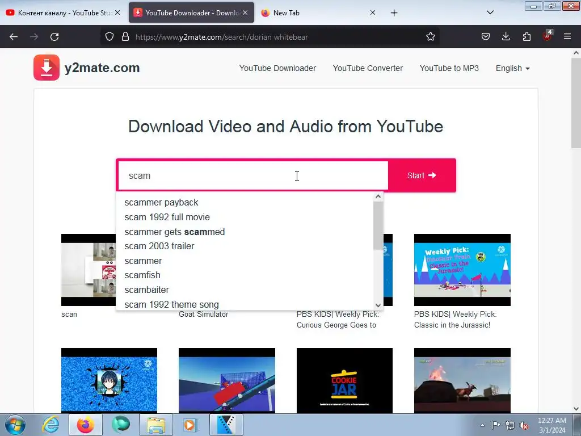581x436 pixels.
Task: Open the Action Center flag icon
Action: 496,425
